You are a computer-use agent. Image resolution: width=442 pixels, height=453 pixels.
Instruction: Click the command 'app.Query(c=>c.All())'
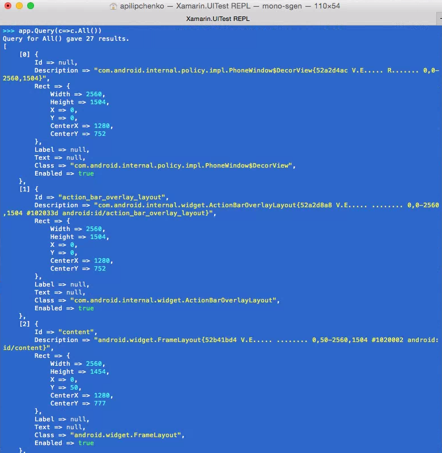(x=60, y=31)
